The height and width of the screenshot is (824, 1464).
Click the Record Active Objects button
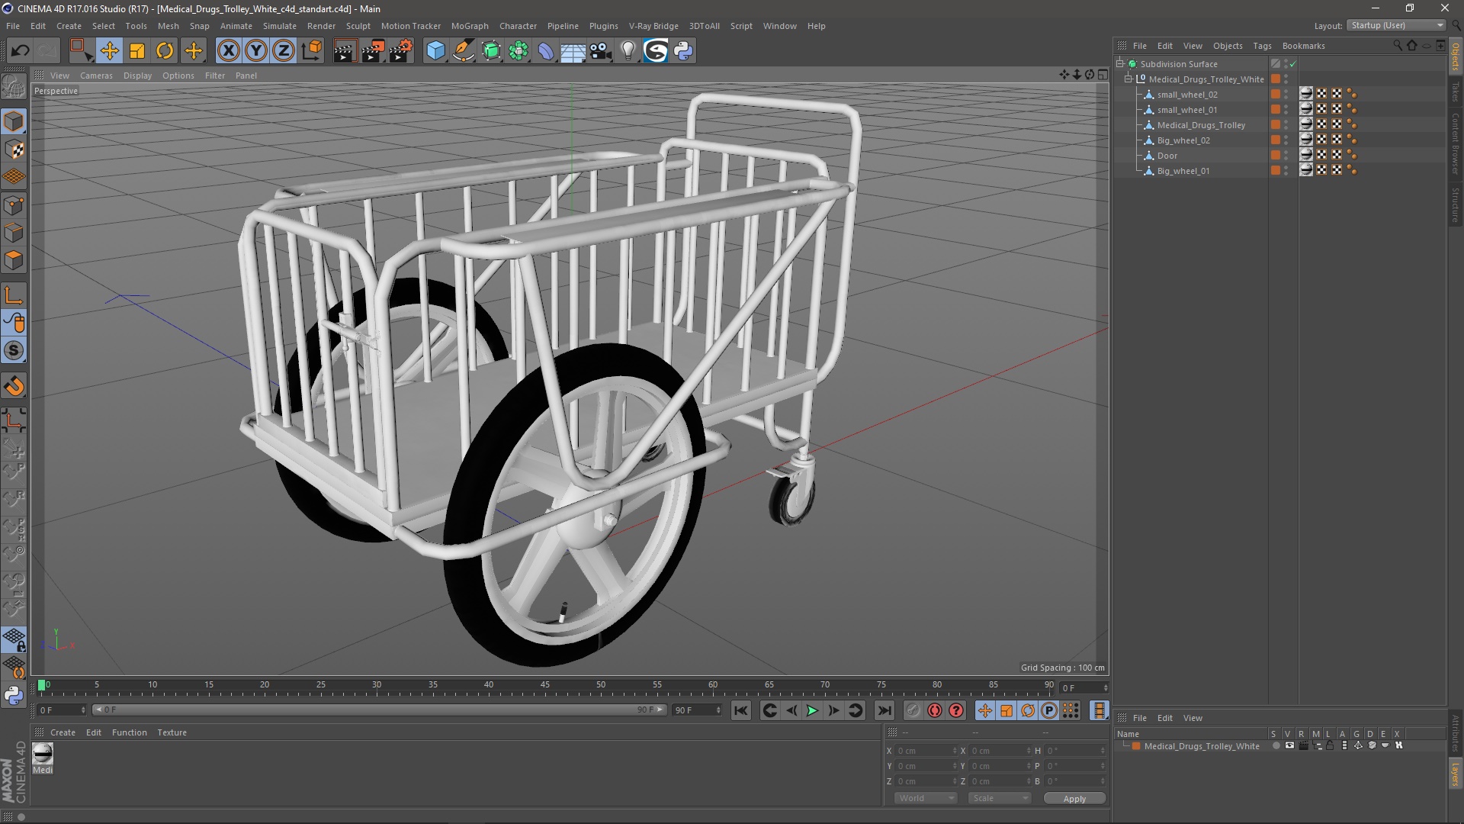[913, 710]
